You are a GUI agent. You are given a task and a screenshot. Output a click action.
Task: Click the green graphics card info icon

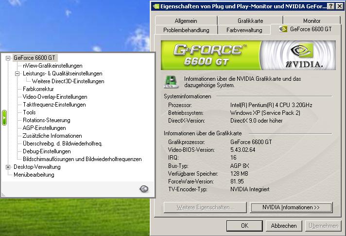171,82
